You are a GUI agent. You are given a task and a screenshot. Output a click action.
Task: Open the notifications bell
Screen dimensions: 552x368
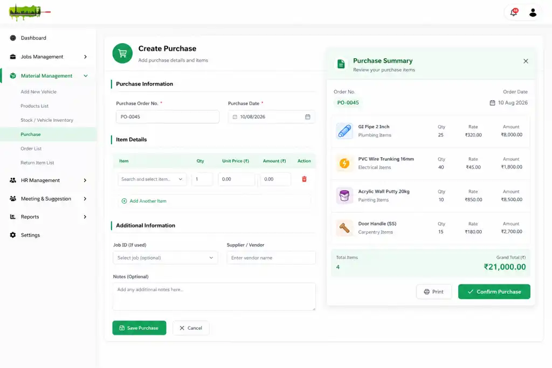514,12
